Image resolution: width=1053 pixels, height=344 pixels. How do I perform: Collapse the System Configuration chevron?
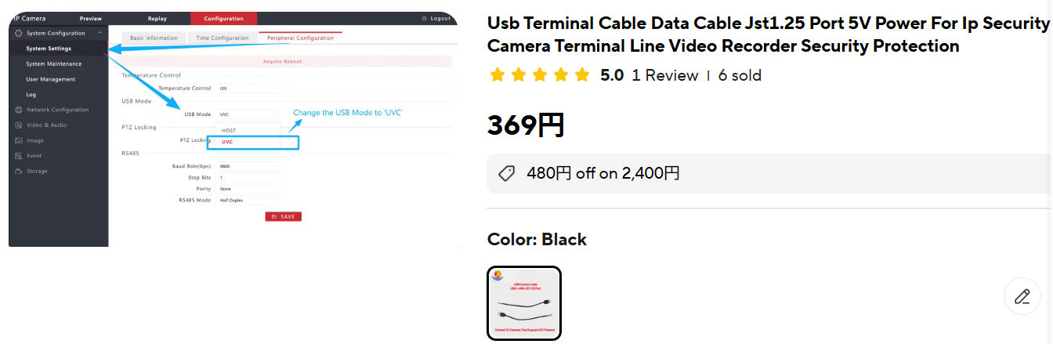(x=100, y=33)
